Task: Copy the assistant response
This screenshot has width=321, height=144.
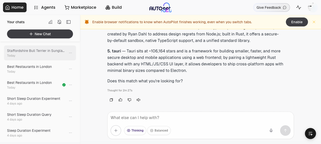Action: coord(111,100)
